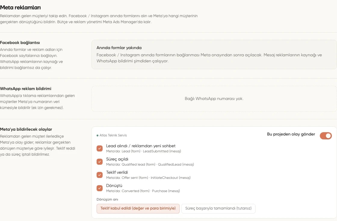Uncheck "Lead alındı / reklamdan yeni sohbet" checkbox
337x221 pixels.
click(100, 148)
